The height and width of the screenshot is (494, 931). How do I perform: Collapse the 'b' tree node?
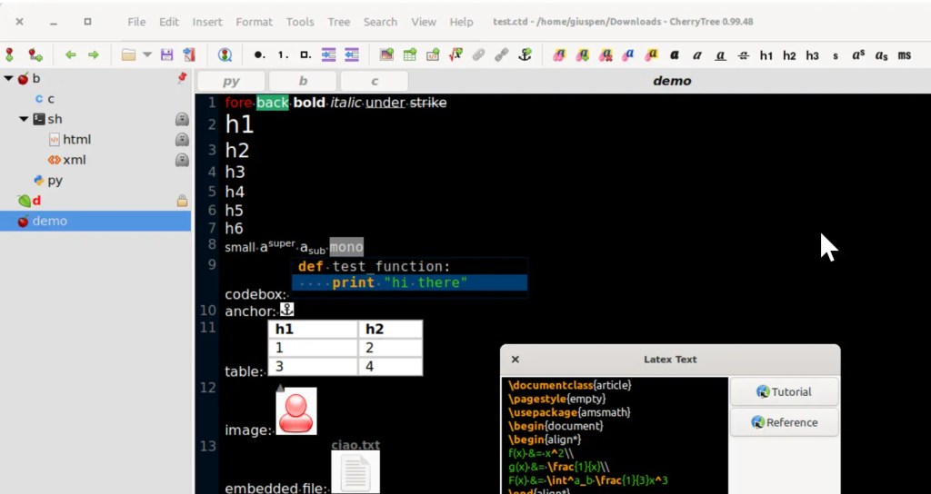tap(9, 79)
